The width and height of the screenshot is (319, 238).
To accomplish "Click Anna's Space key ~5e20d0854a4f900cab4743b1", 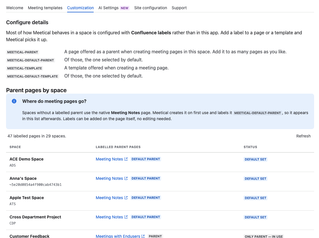I will coord(35,185).
